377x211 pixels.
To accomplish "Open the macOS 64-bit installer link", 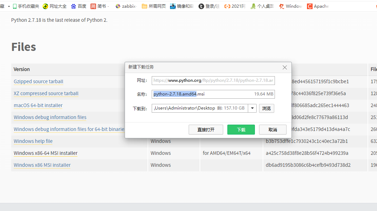I will pyautogui.click(x=38, y=105).
